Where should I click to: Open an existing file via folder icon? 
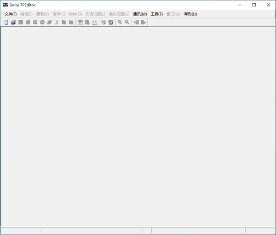(x=13, y=23)
